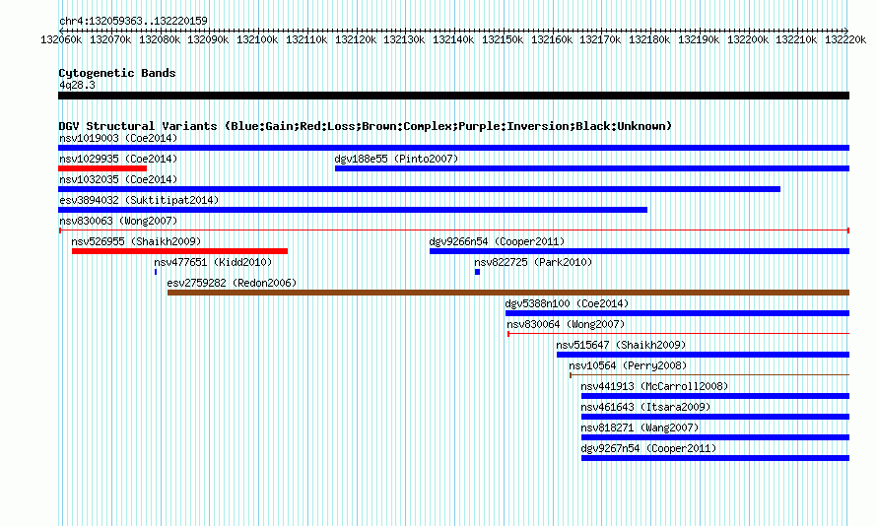
Task: Open nsv526955 (Shaikh2009) label
Action: [136, 241]
